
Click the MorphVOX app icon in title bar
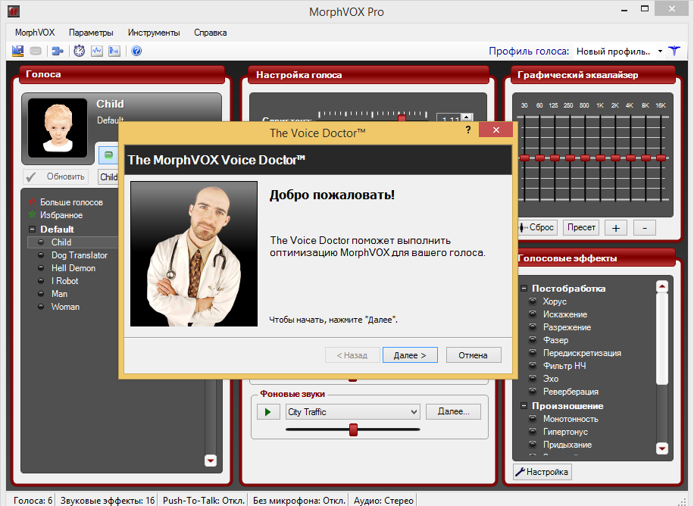[x=14, y=11]
